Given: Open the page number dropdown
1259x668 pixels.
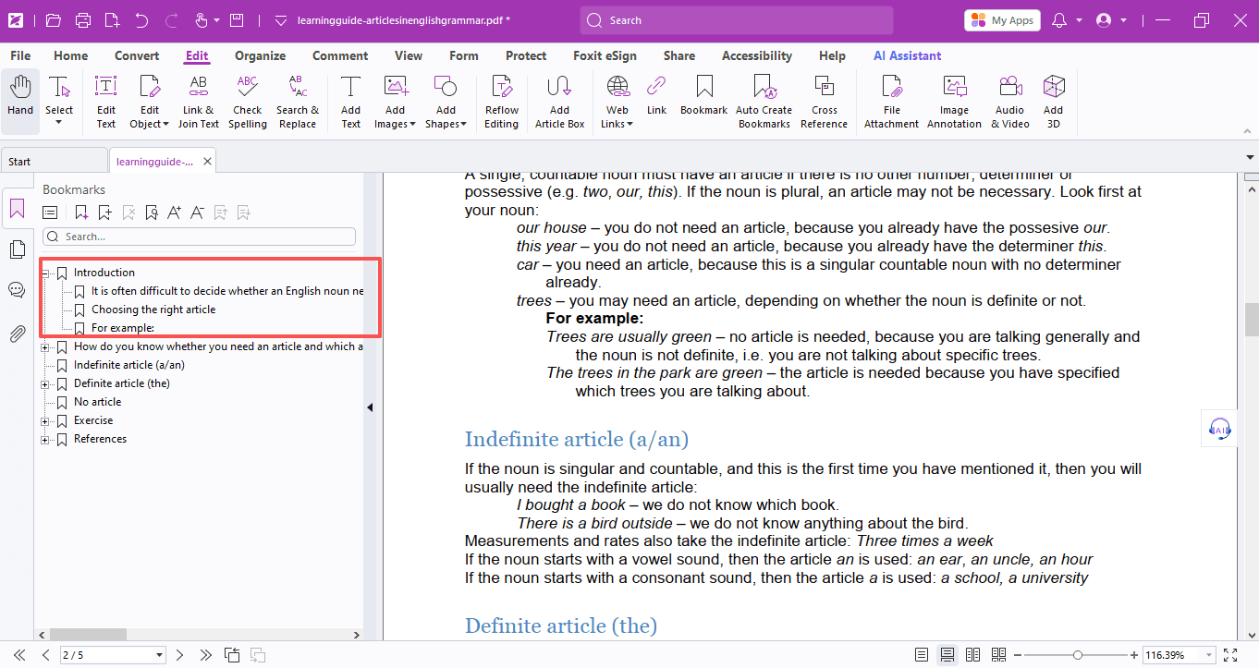Looking at the screenshot, I should point(160,655).
